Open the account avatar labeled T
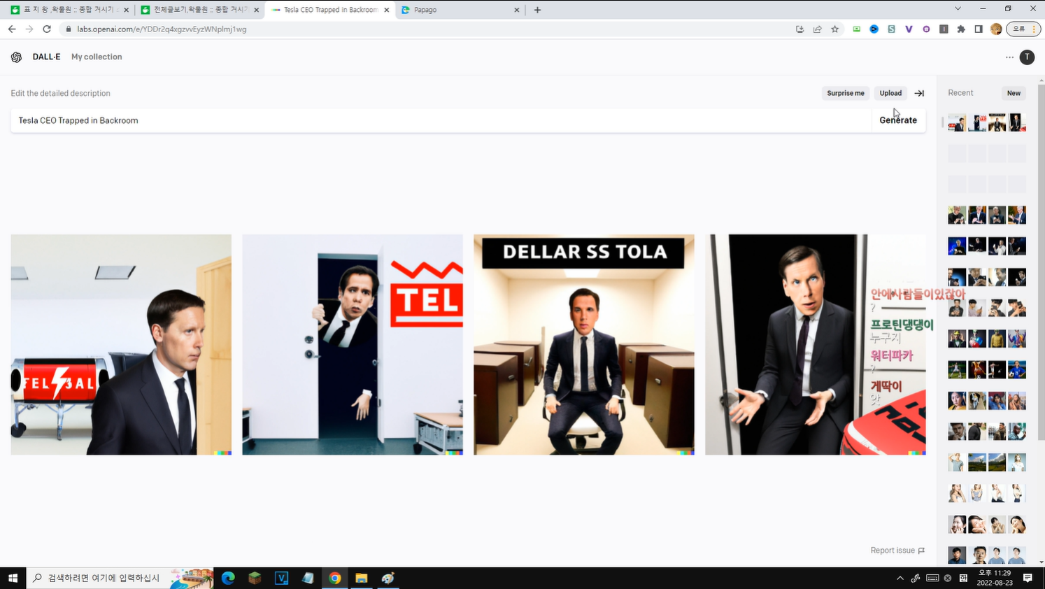 coord(1027,57)
